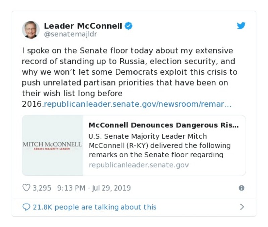Screen dimensions: 268x227
Task: Click the info icon beside the date
Action: (x=241, y=188)
